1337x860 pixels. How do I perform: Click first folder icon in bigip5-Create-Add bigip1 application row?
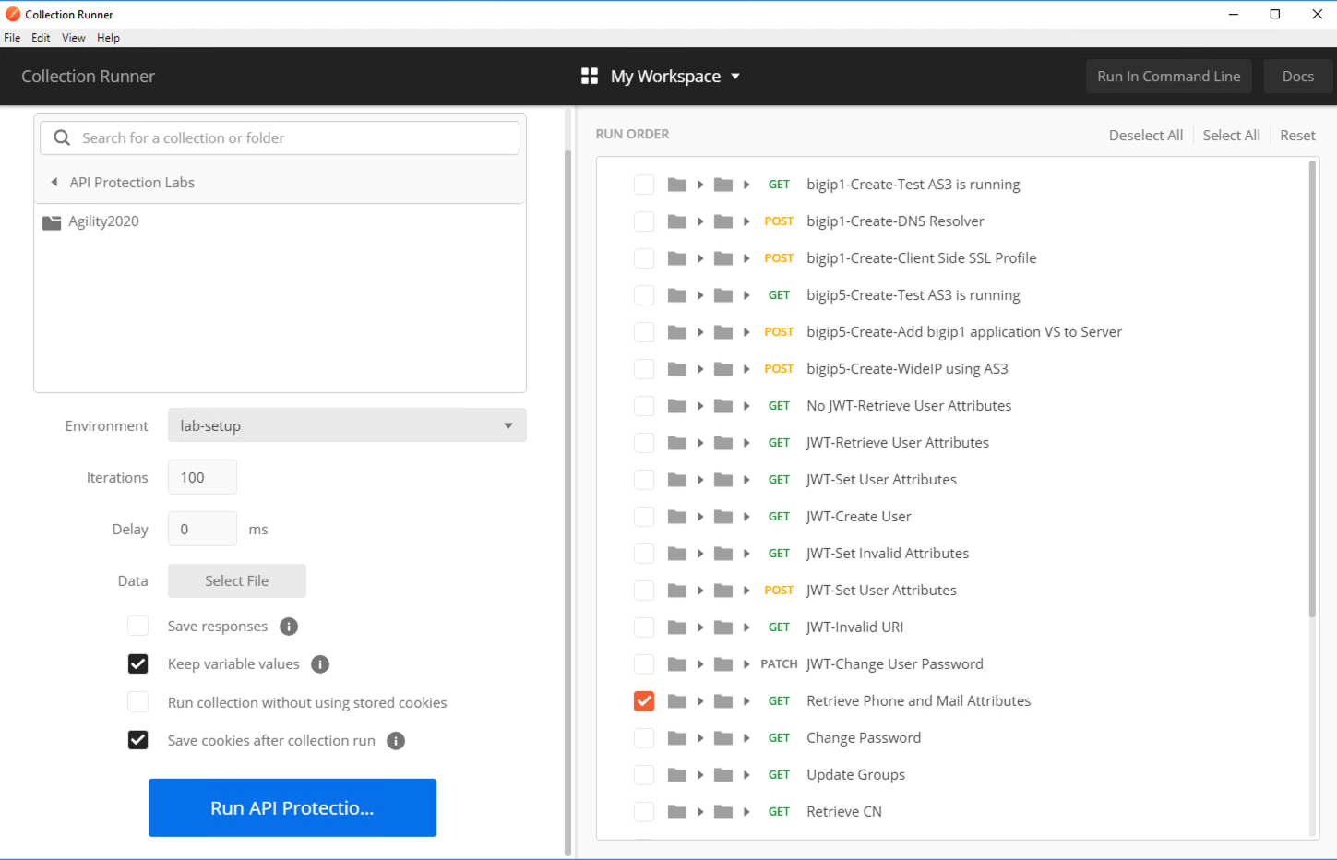tap(677, 332)
